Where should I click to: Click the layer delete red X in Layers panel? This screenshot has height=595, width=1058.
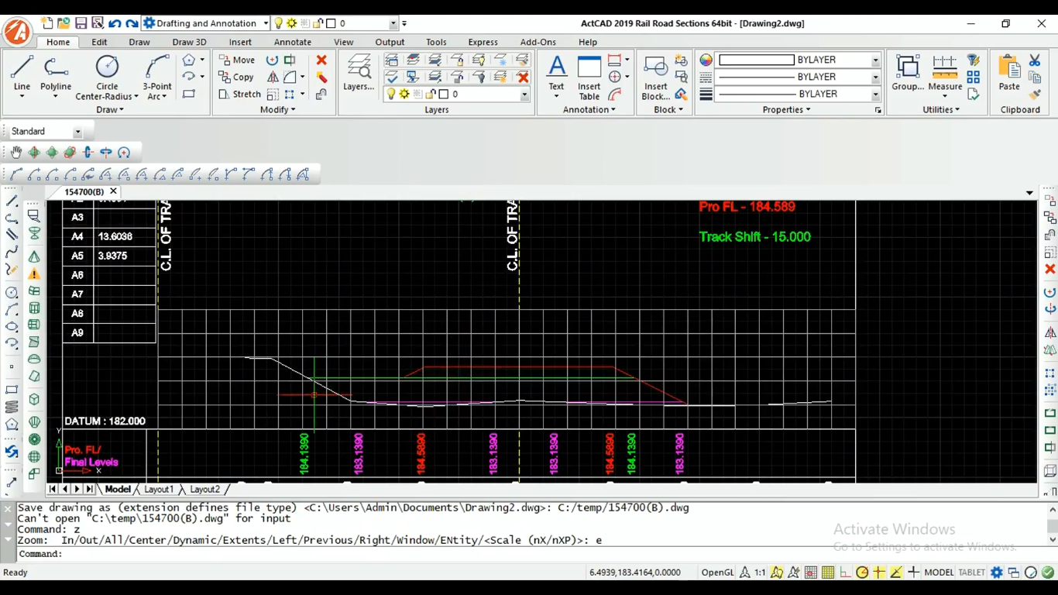[523, 77]
